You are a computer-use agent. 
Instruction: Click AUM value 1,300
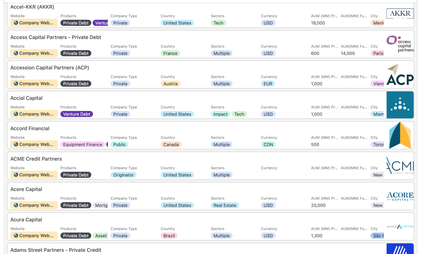coord(317,236)
